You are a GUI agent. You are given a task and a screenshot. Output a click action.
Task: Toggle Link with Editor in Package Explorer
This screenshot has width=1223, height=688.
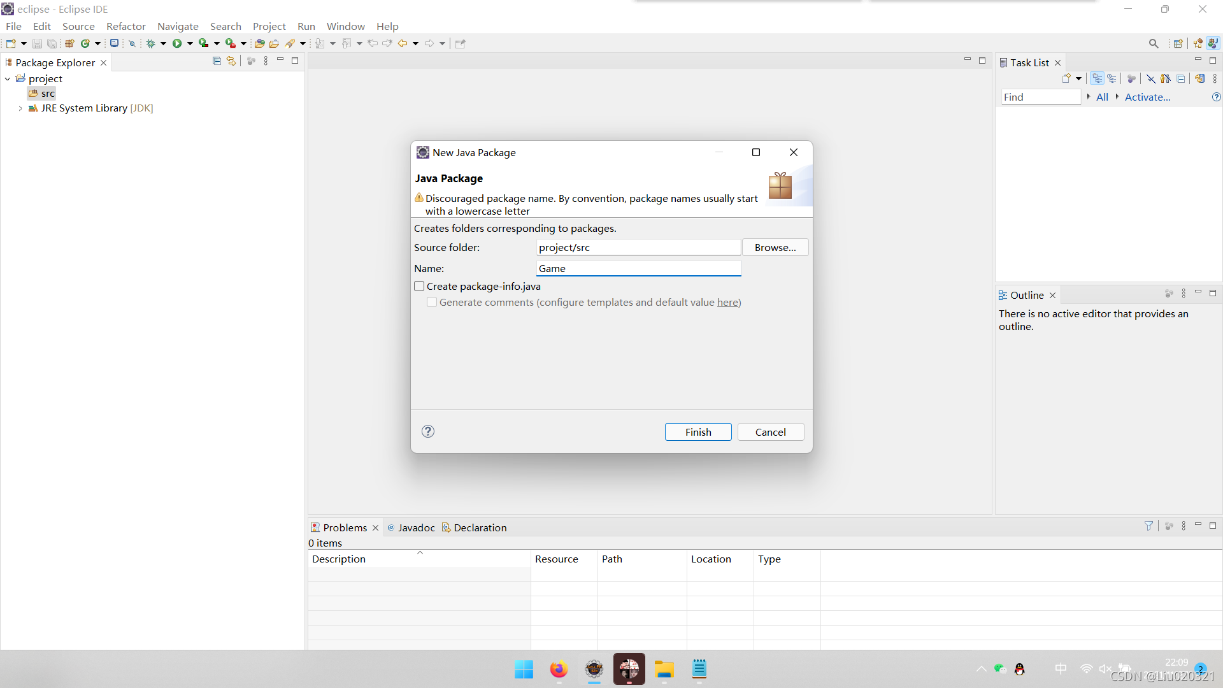click(x=231, y=61)
